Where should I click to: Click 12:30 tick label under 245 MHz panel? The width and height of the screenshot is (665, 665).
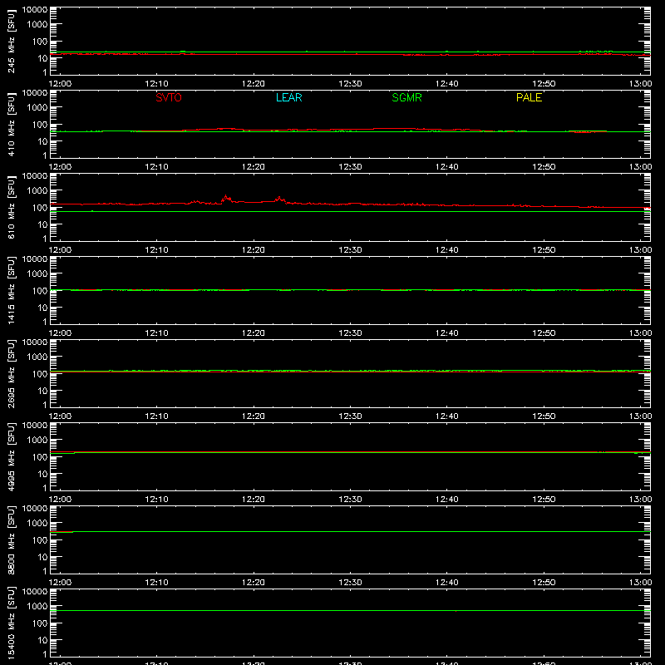(350, 84)
